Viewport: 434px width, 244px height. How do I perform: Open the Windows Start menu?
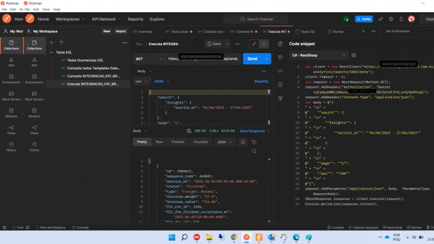(172, 238)
